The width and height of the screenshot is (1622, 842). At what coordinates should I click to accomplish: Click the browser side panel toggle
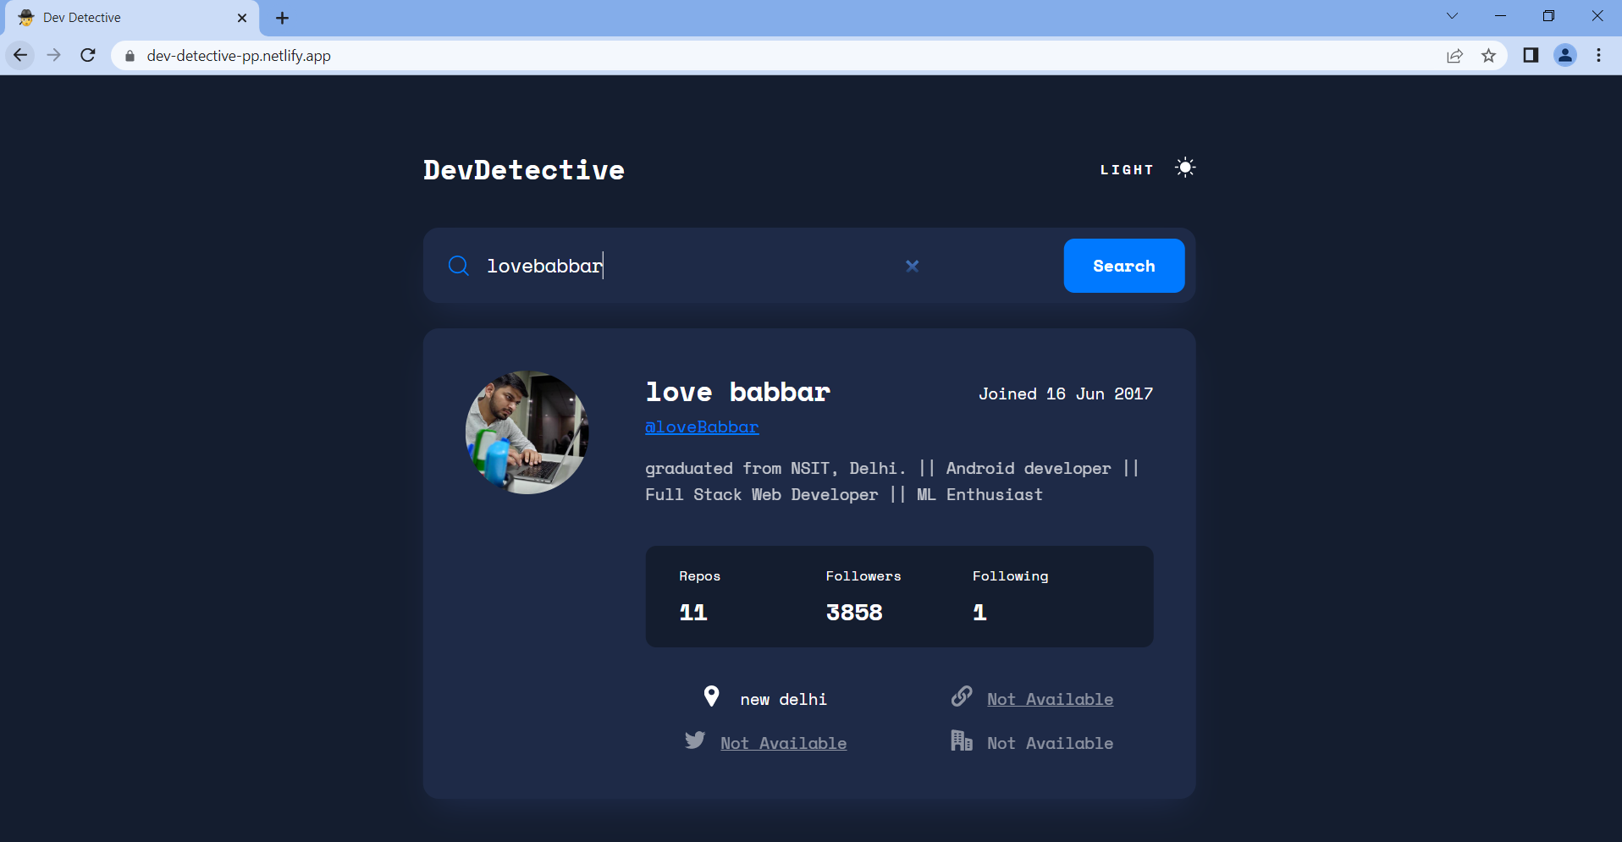(1530, 55)
